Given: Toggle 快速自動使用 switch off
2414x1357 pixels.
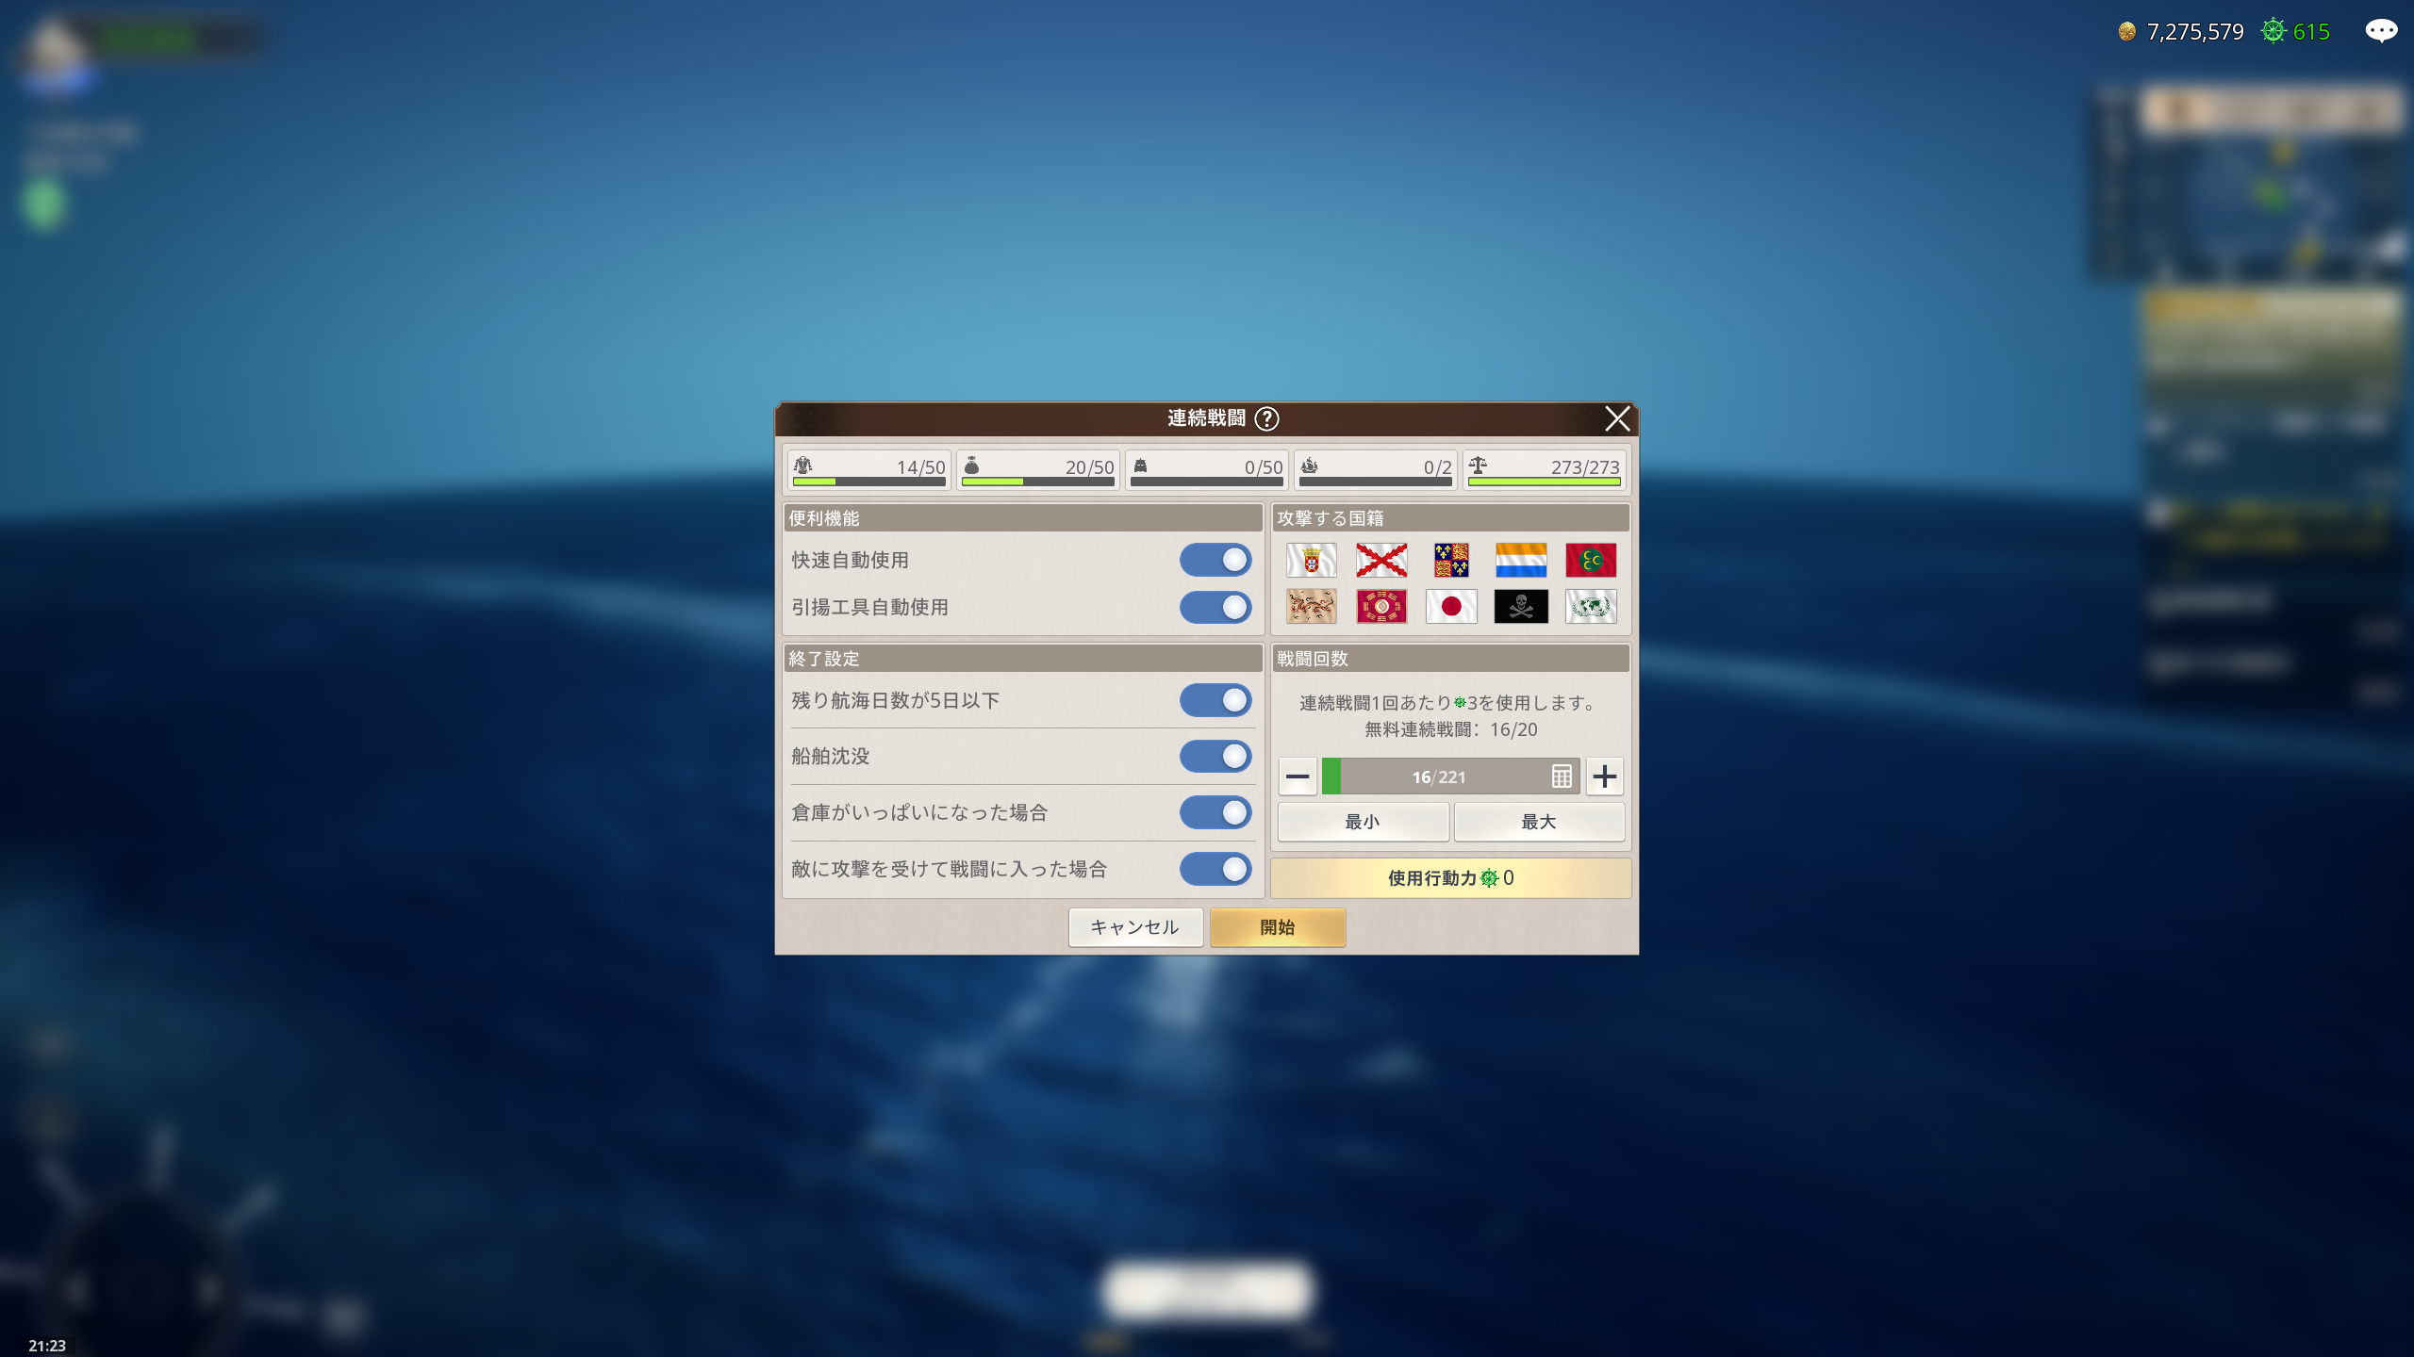Looking at the screenshot, I should pyautogui.click(x=1215, y=560).
